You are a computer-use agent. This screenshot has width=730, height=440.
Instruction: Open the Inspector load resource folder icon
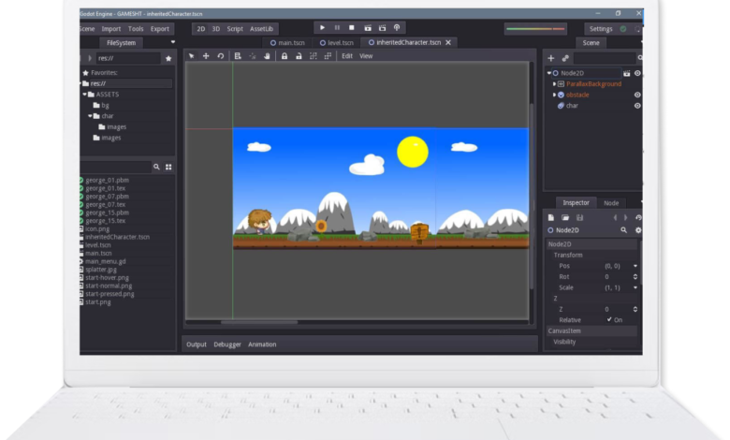565,217
